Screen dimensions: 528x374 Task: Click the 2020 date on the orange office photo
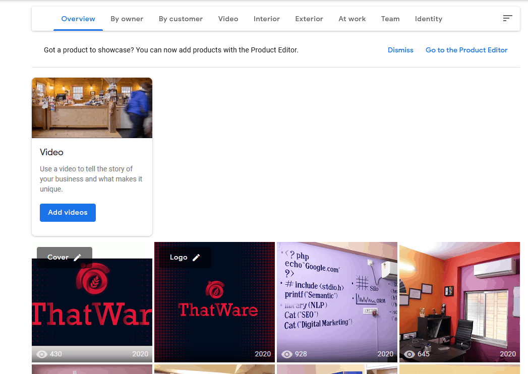pos(508,354)
